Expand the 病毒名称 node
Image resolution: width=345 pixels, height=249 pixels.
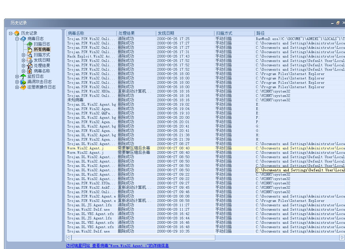(23, 71)
